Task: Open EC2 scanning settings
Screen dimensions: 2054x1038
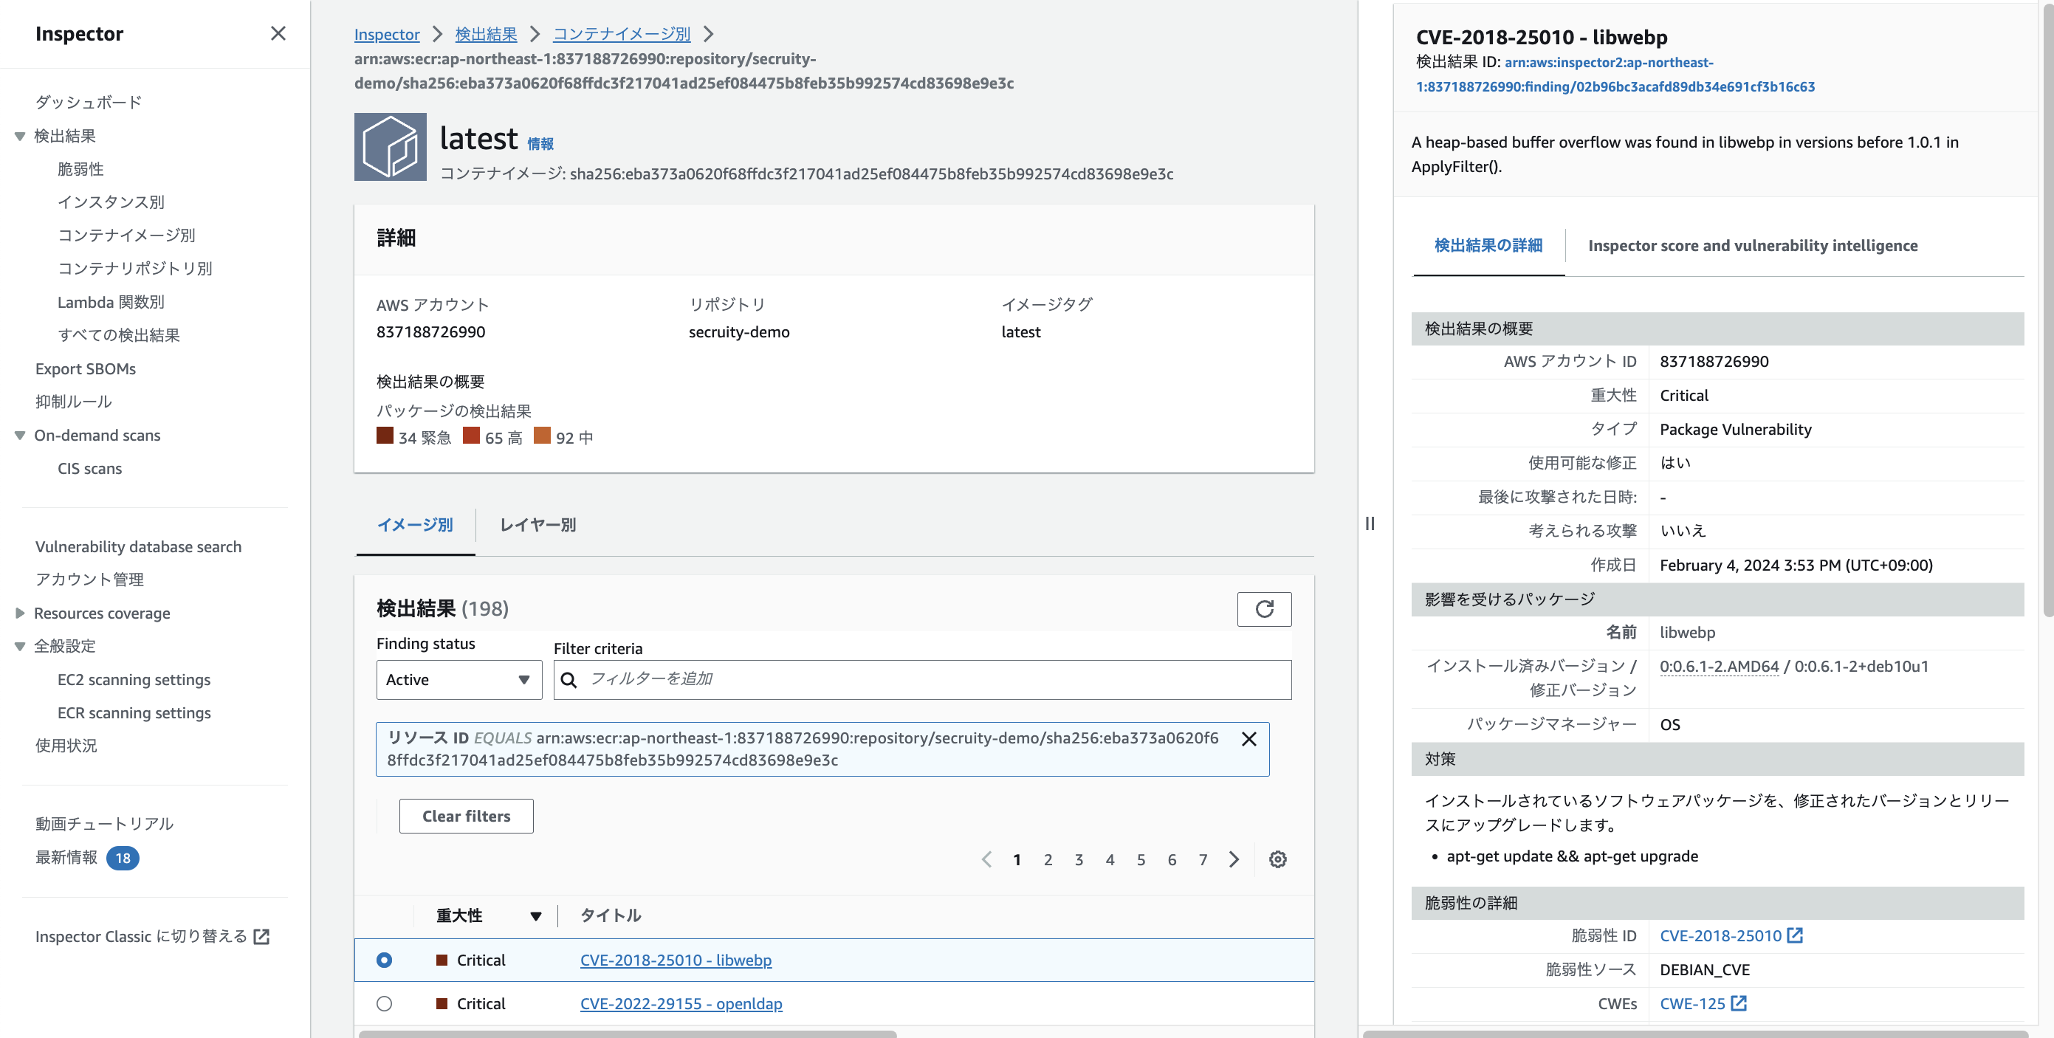Action: [x=134, y=680]
